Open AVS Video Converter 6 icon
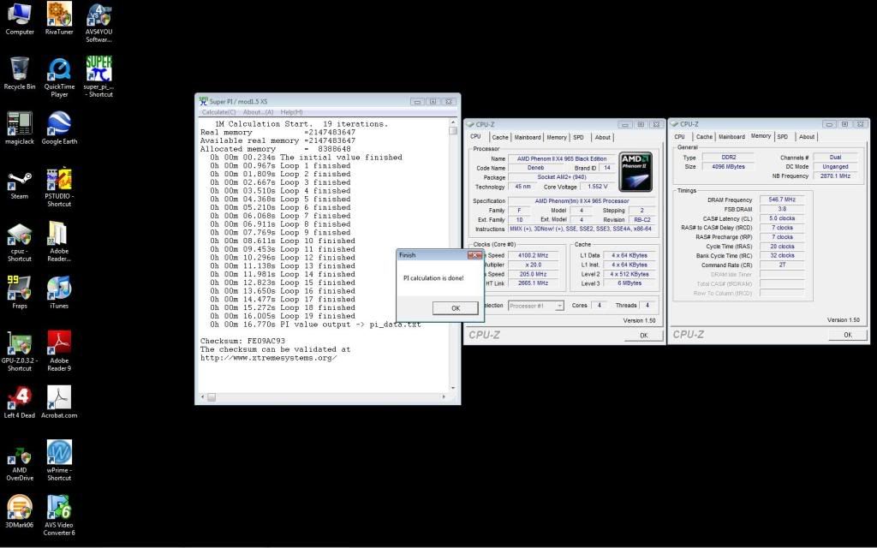 point(59,515)
